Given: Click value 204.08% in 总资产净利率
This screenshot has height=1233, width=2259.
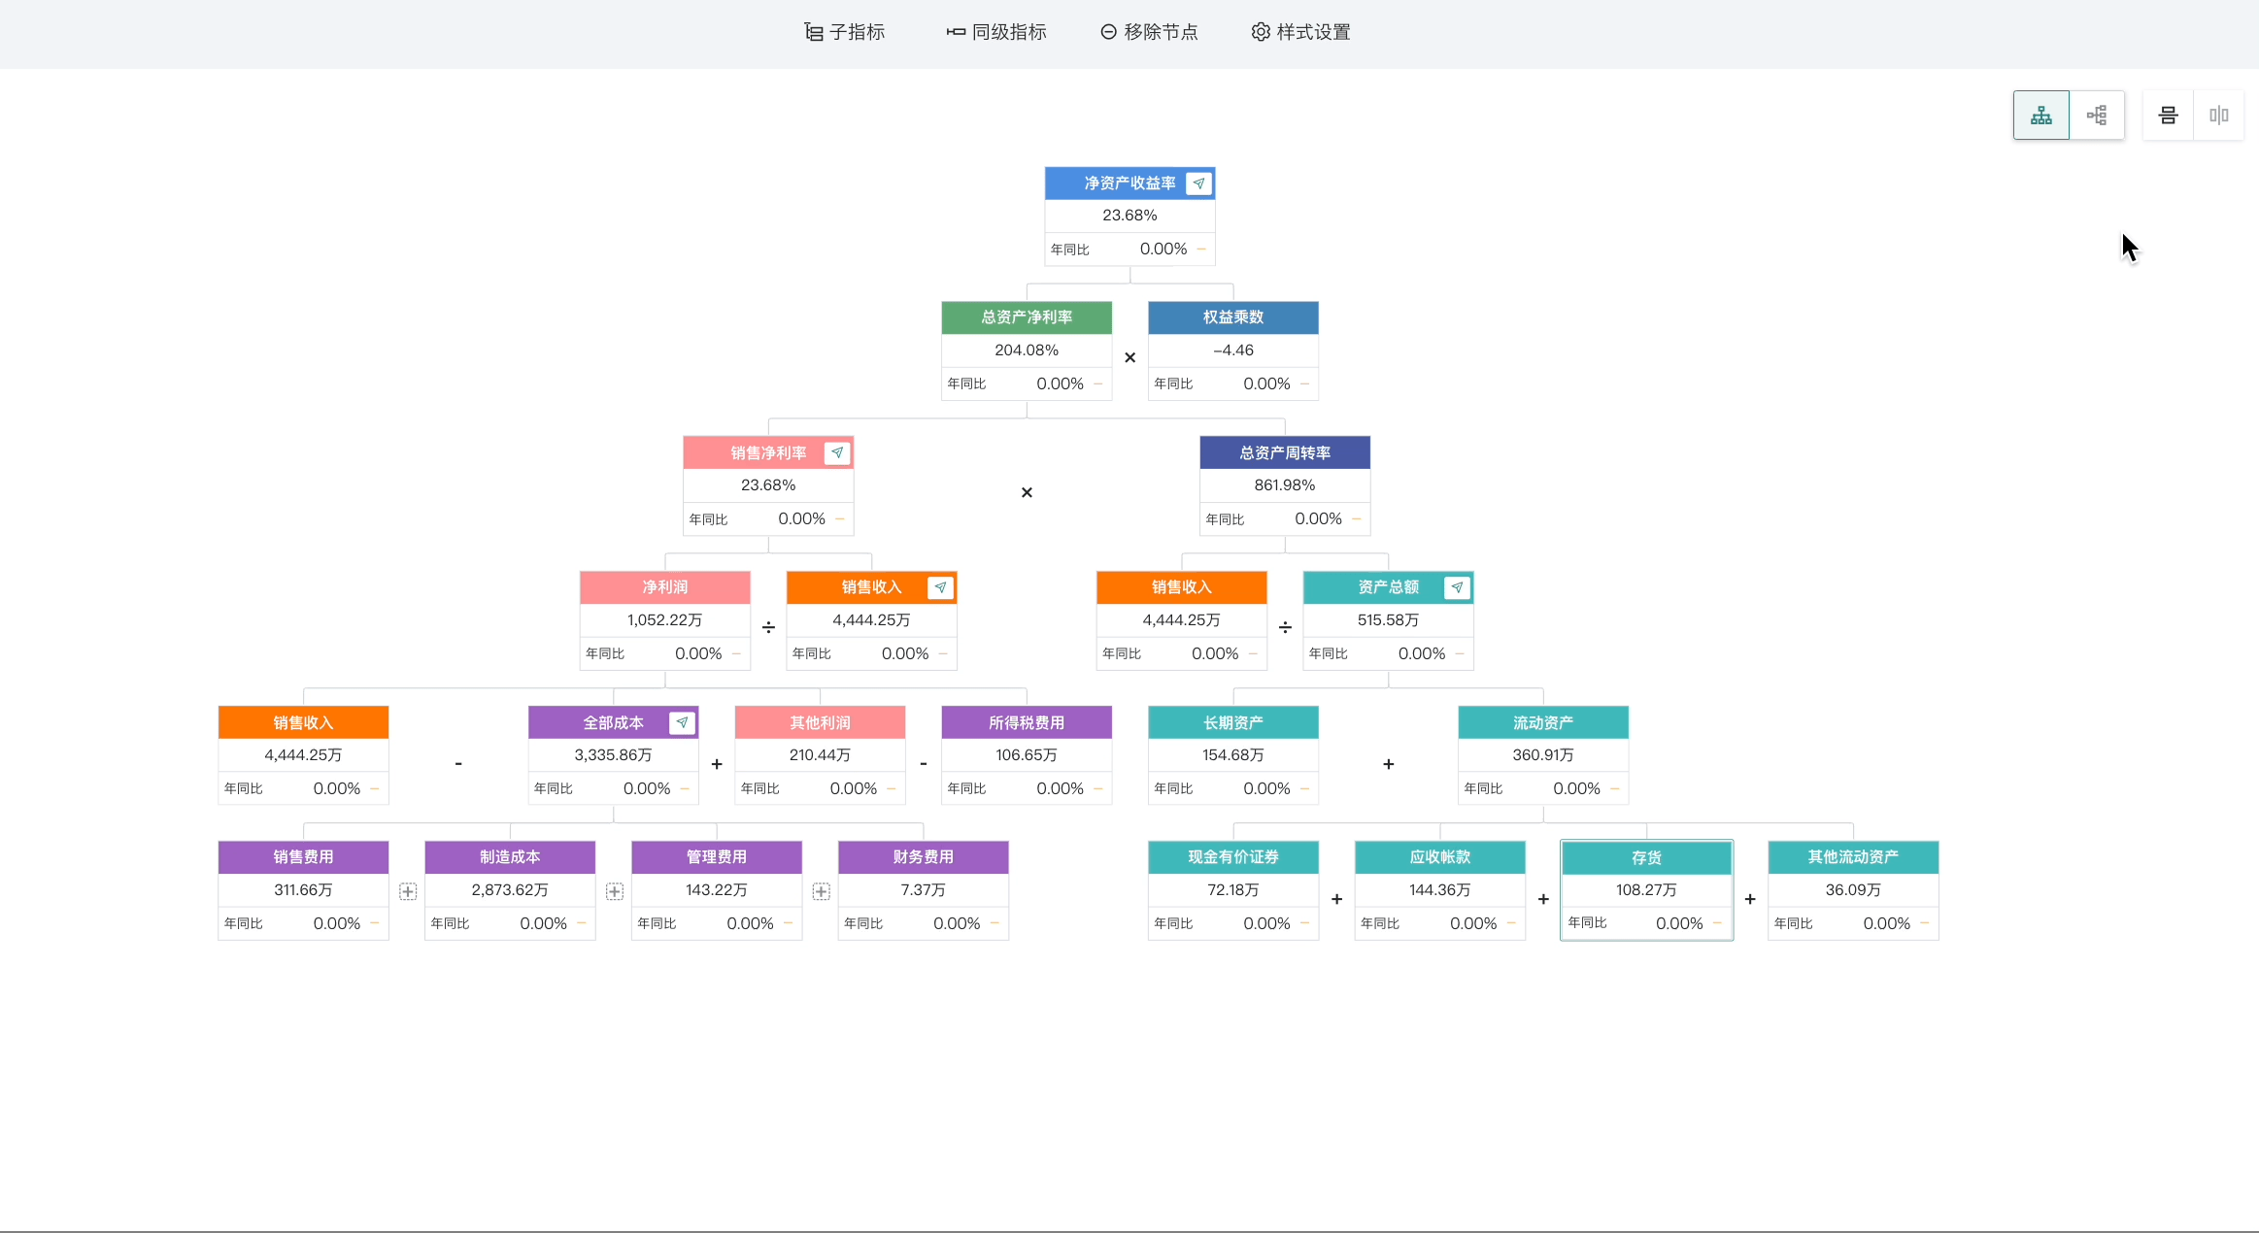Looking at the screenshot, I should 1027,350.
